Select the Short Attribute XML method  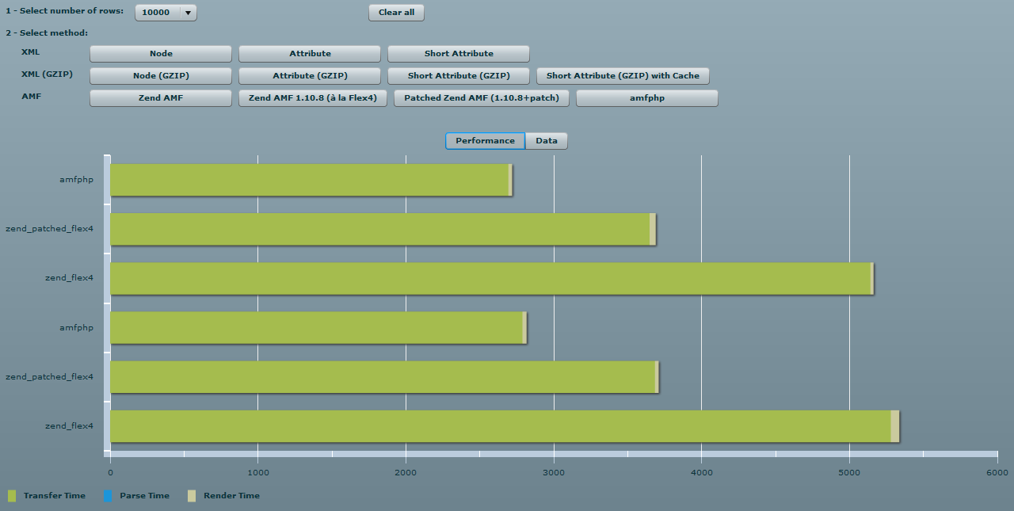(459, 54)
